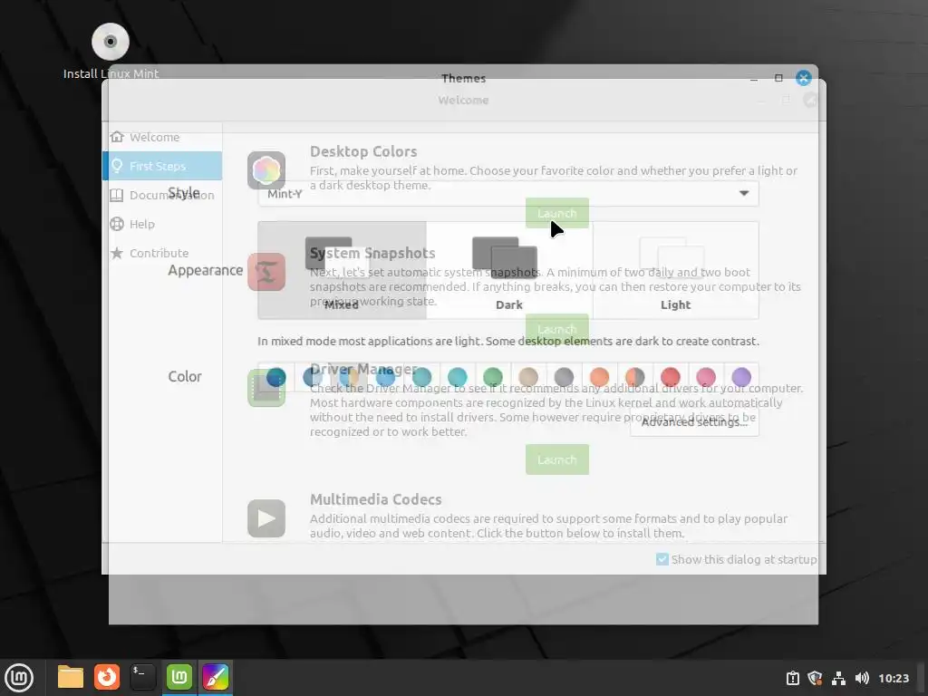Pick the red color swatch
Image resolution: width=928 pixels, height=696 pixels.
click(x=670, y=377)
